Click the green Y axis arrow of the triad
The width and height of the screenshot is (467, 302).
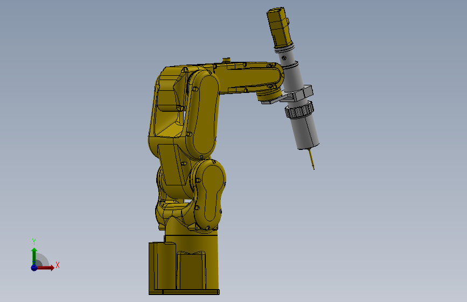34,256
